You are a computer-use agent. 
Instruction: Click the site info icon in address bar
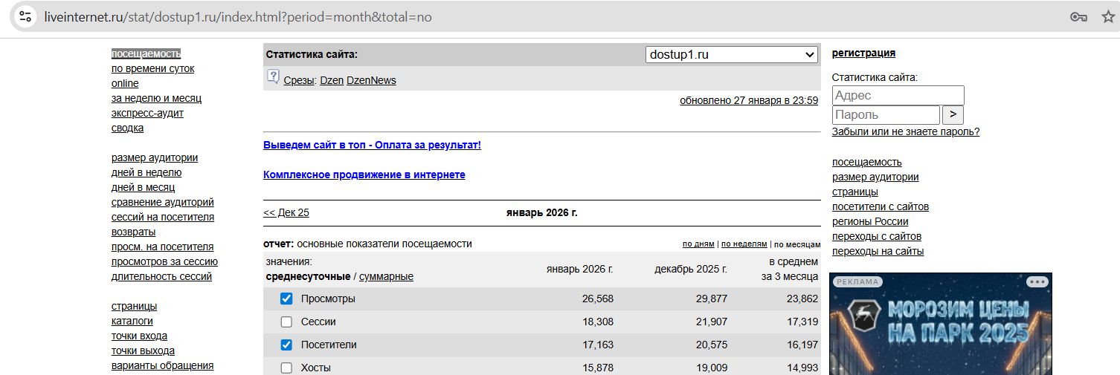tap(25, 17)
